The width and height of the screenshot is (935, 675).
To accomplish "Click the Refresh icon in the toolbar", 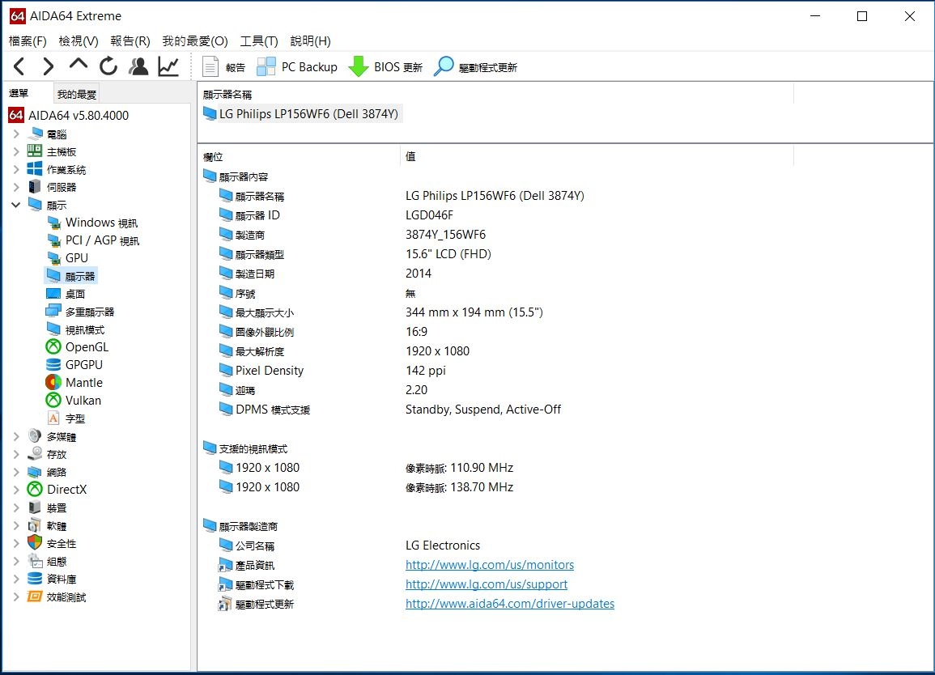I will tap(108, 66).
